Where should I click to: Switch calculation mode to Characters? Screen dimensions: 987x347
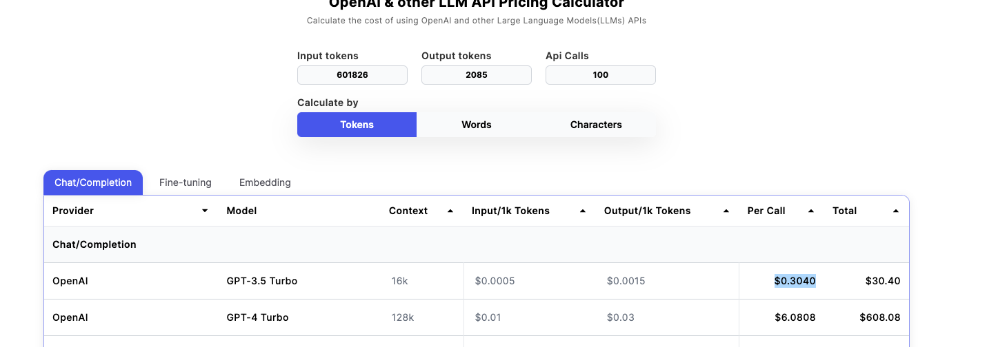[596, 125]
